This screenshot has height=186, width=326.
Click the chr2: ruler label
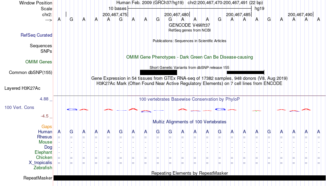click(47, 14)
